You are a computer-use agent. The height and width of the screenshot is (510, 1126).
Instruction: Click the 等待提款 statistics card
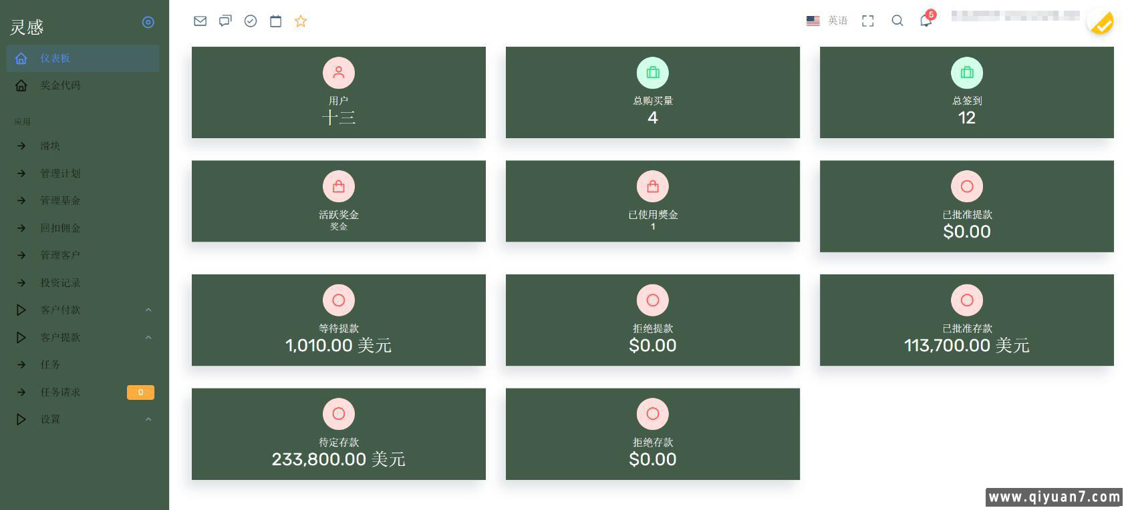(x=338, y=320)
